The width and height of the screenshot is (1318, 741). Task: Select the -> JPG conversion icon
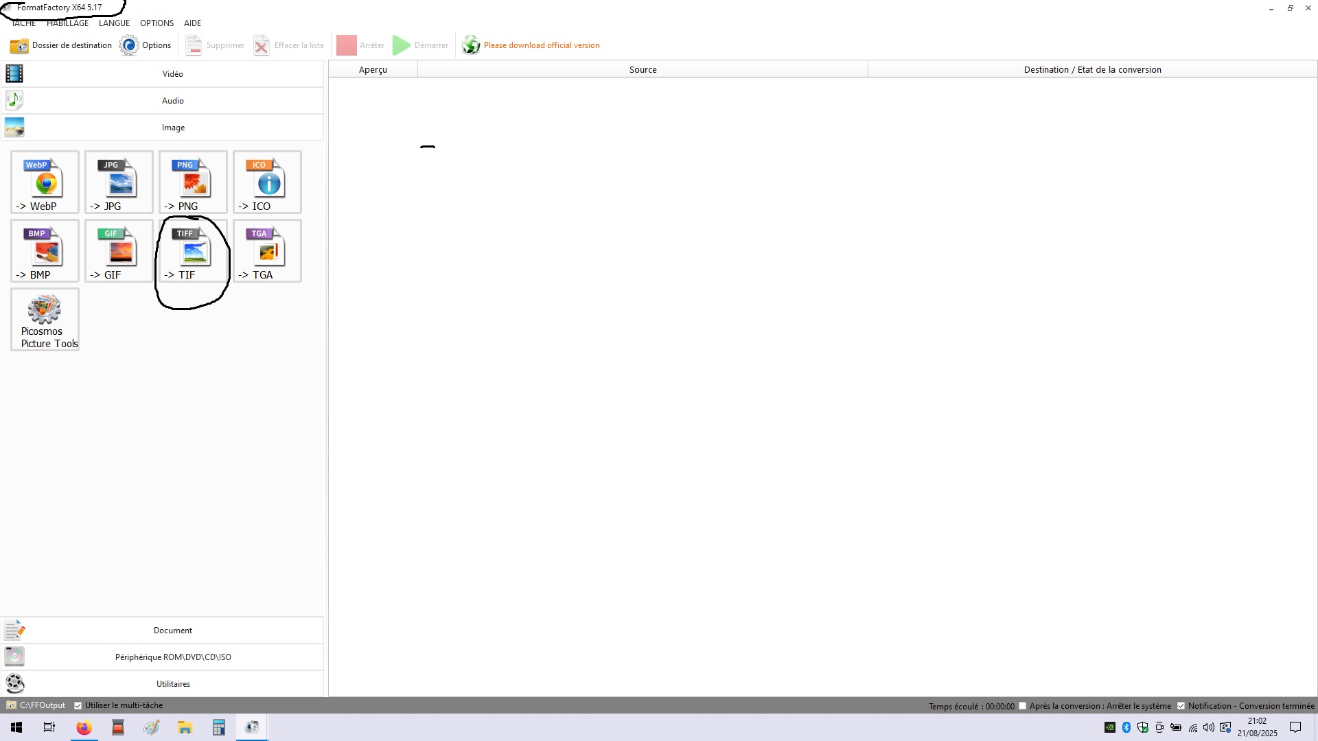click(119, 183)
